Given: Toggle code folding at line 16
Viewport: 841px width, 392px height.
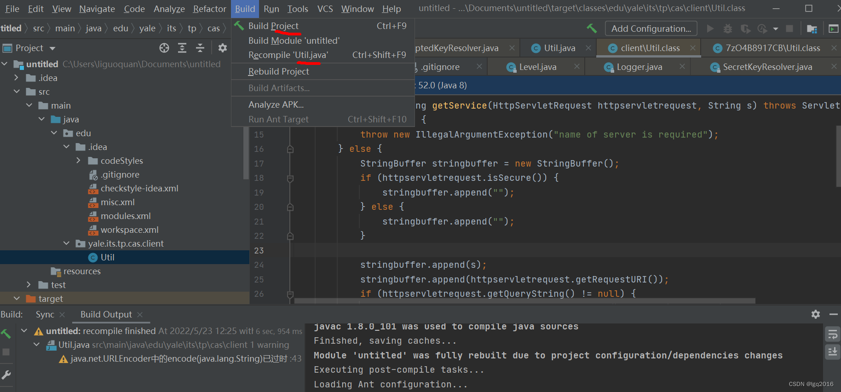Looking at the screenshot, I should pos(290,149).
